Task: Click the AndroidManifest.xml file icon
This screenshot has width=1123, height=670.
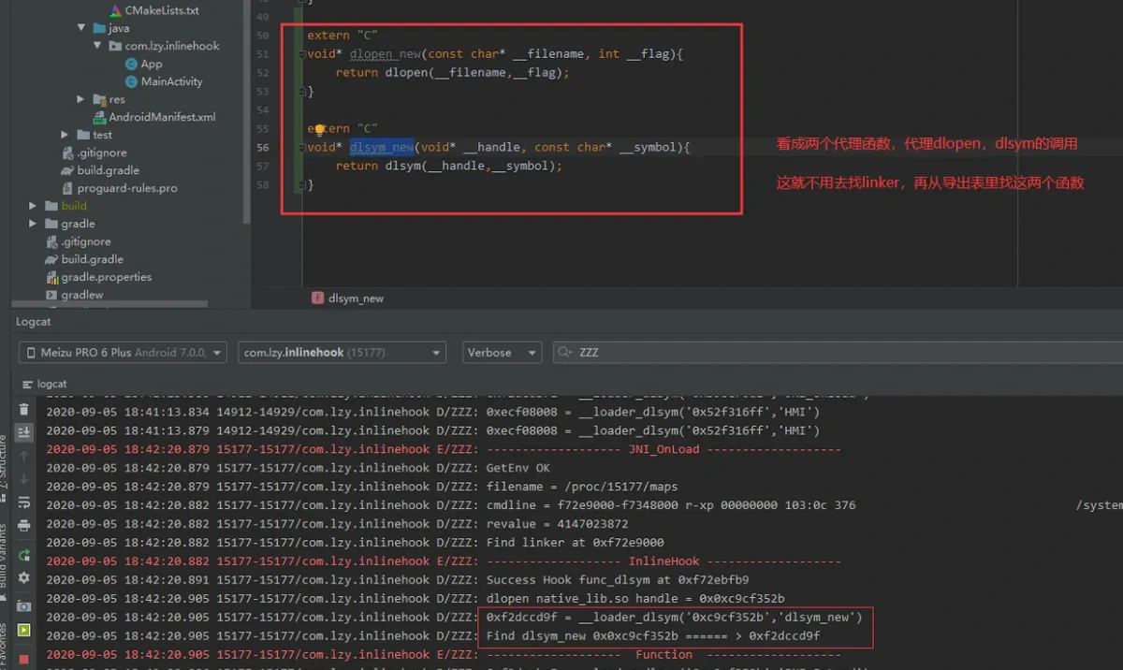Action: [x=99, y=117]
